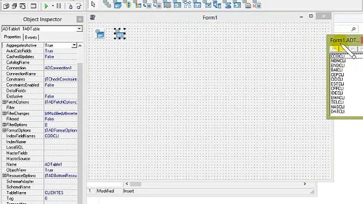
Task: Open the ADTable1 component selector dropdown
Action: pyautogui.click(x=79, y=29)
